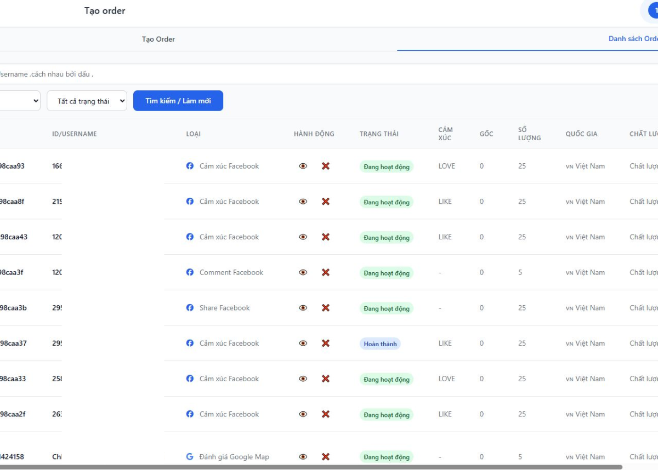Image resolution: width=658 pixels, height=470 pixels.
Task: Click Facebook logo in order 98caa37 row
Action: (x=190, y=343)
